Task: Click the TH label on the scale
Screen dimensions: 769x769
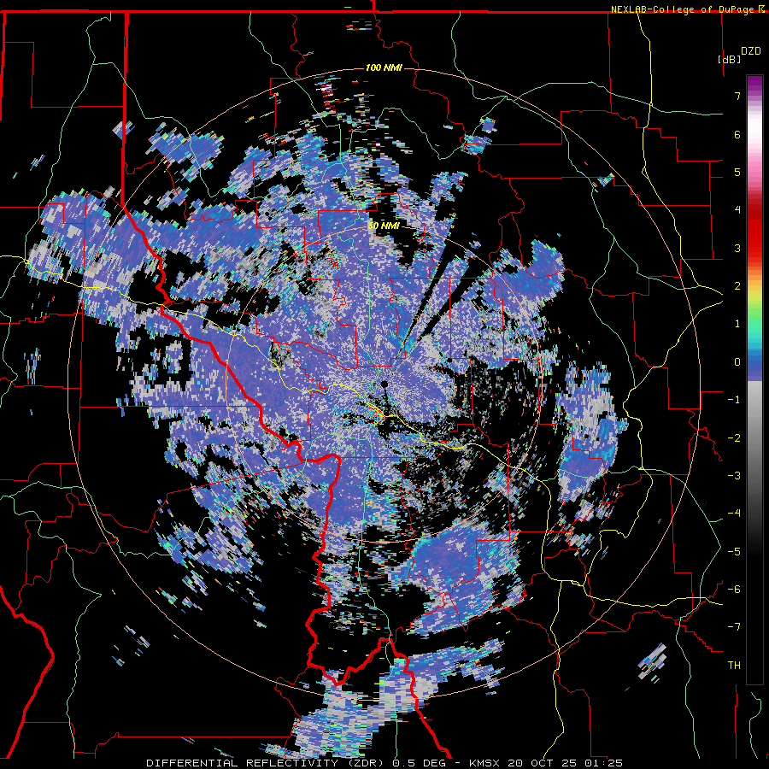Action: point(734,666)
